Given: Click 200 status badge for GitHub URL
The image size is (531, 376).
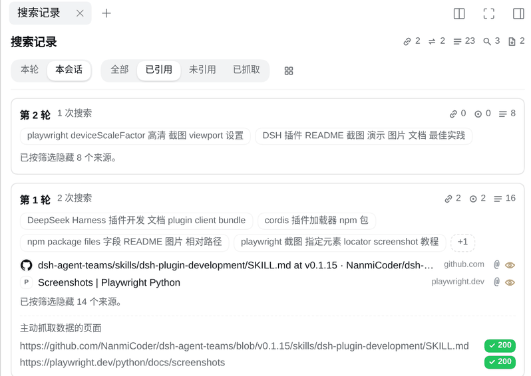Looking at the screenshot, I should pos(500,345).
